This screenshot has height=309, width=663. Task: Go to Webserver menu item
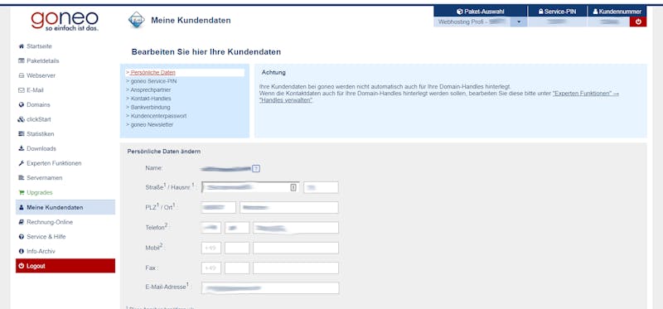tap(41, 75)
